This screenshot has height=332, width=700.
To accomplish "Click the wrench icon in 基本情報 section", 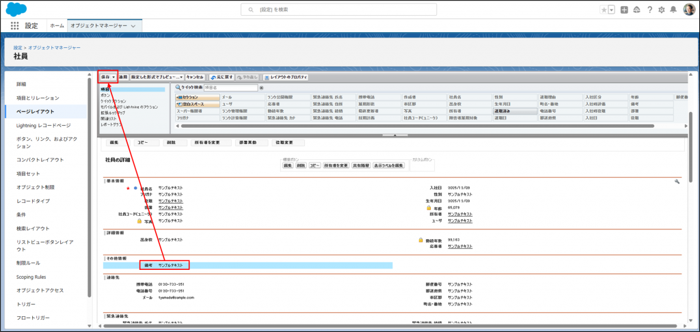I will (x=676, y=182).
